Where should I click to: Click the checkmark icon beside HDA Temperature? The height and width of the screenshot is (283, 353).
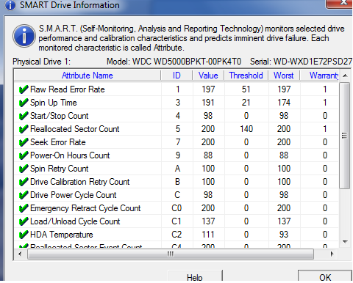(x=24, y=235)
